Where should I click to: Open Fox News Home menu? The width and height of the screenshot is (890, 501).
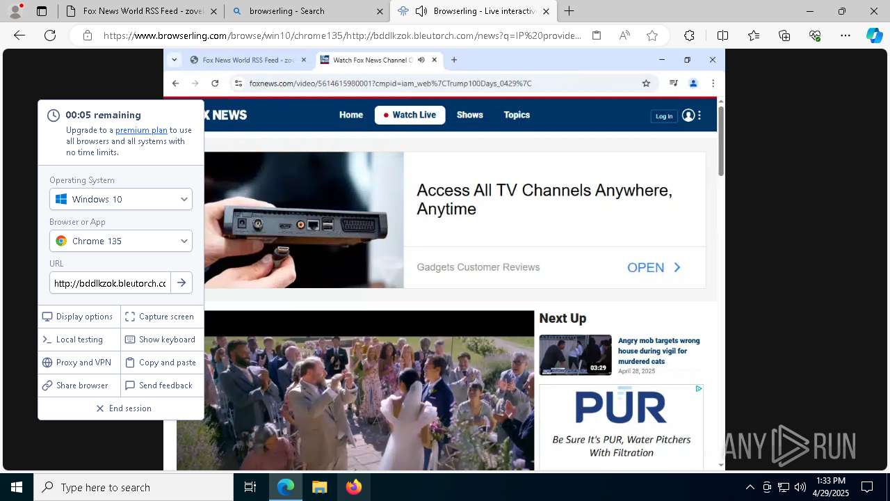tap(351, 115)
